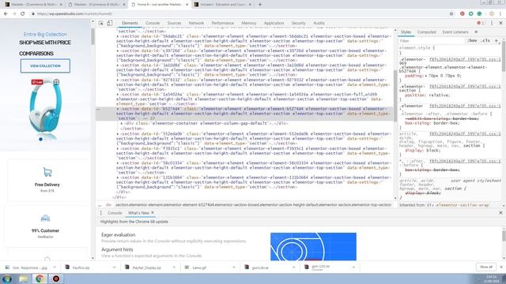Click the red error count indicator
Screen dimensions: 506x284
coord(480,23)
